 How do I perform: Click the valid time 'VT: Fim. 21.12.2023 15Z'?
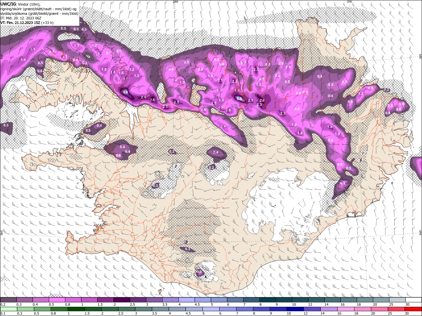point(20,23)
